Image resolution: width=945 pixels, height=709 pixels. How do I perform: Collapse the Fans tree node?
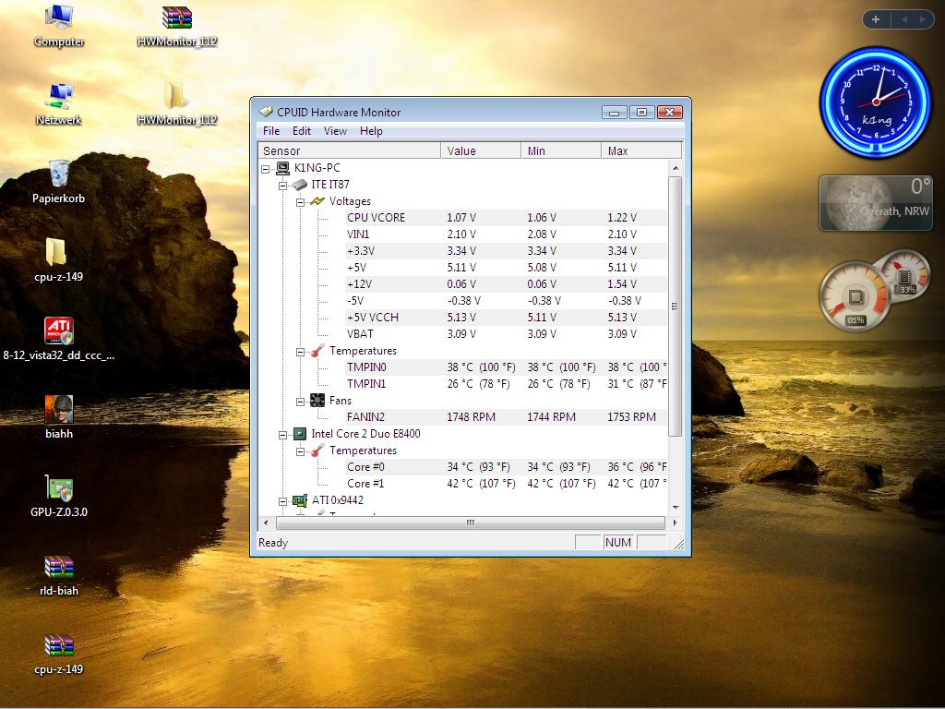300,402
